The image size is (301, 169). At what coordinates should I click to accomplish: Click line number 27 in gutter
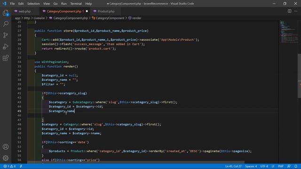click(x=19, y=31)
